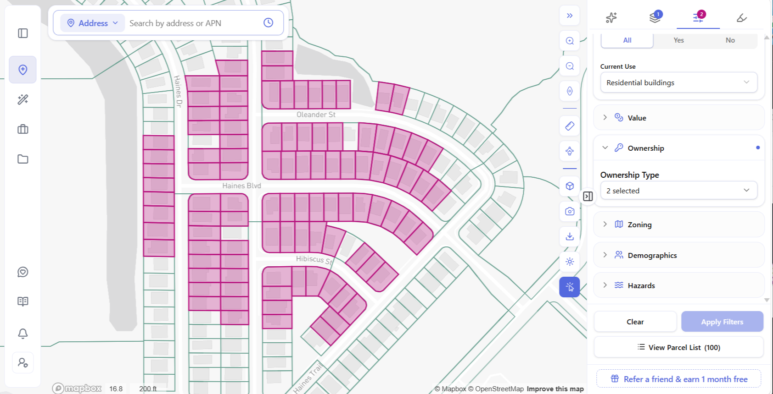773x394 pixels.
Task: Open the layers tab
Action: point(655,17)
